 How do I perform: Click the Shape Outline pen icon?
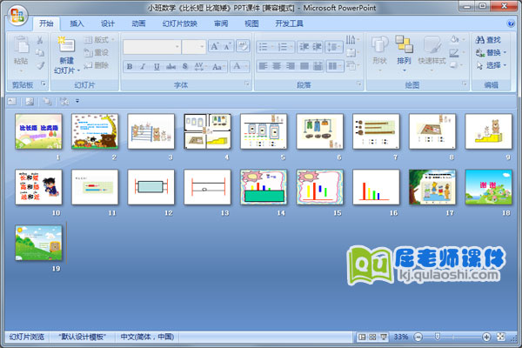[456, 52]
